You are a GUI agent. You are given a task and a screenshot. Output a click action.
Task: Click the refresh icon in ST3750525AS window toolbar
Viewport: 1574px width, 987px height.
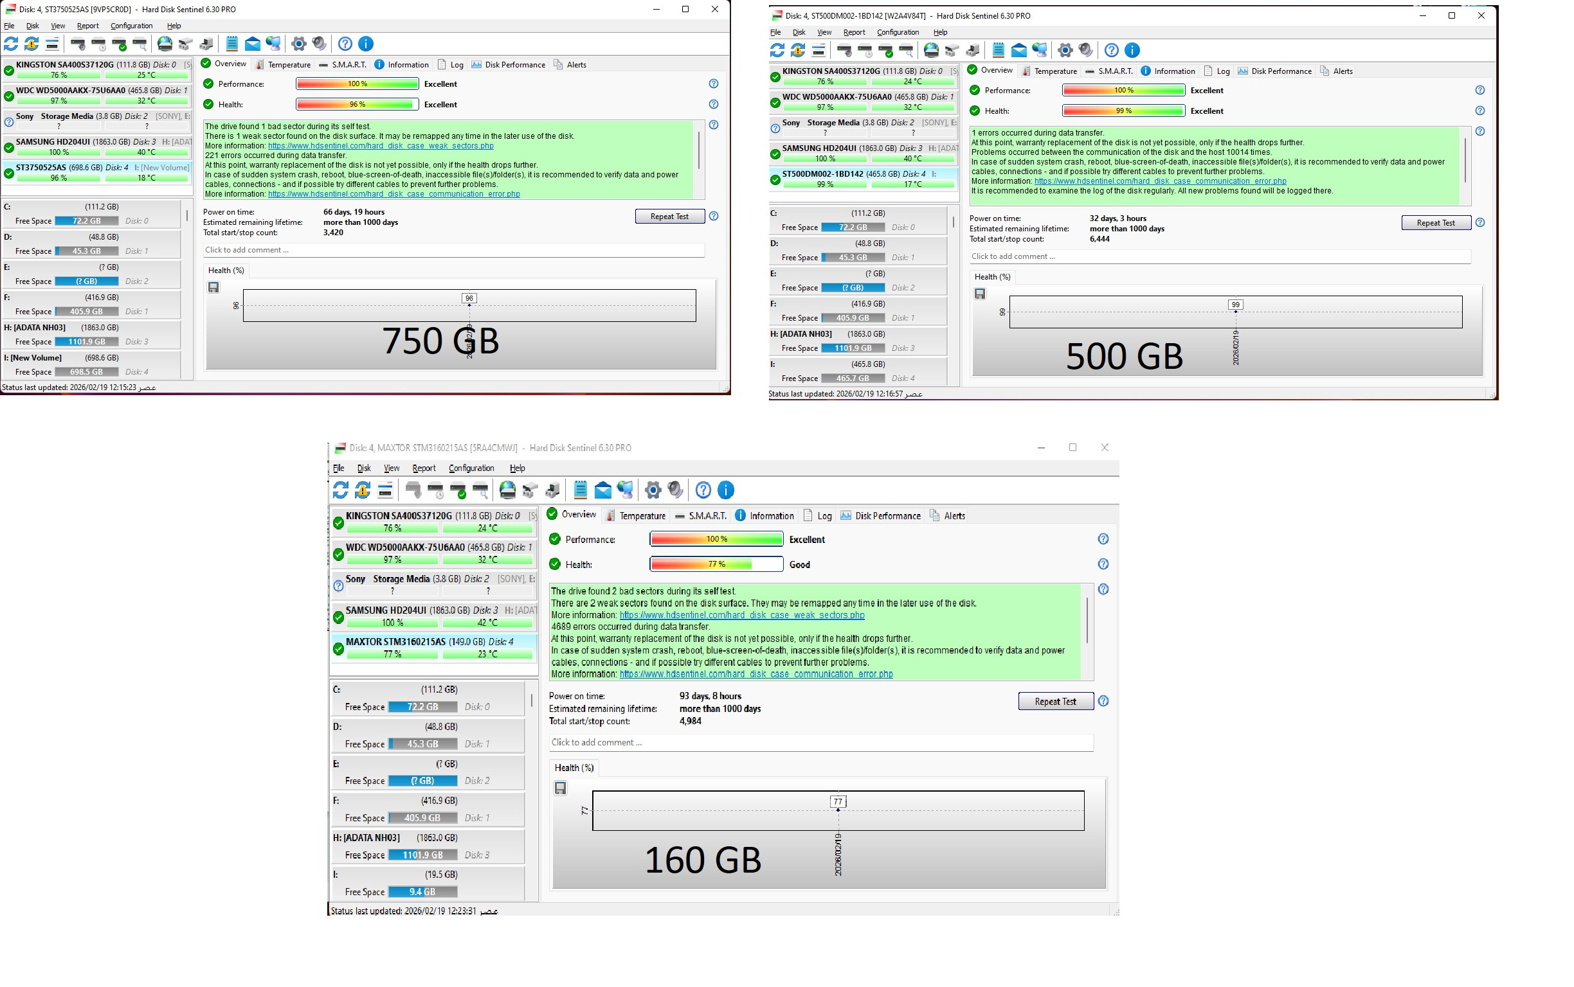(x=11, y=44)
